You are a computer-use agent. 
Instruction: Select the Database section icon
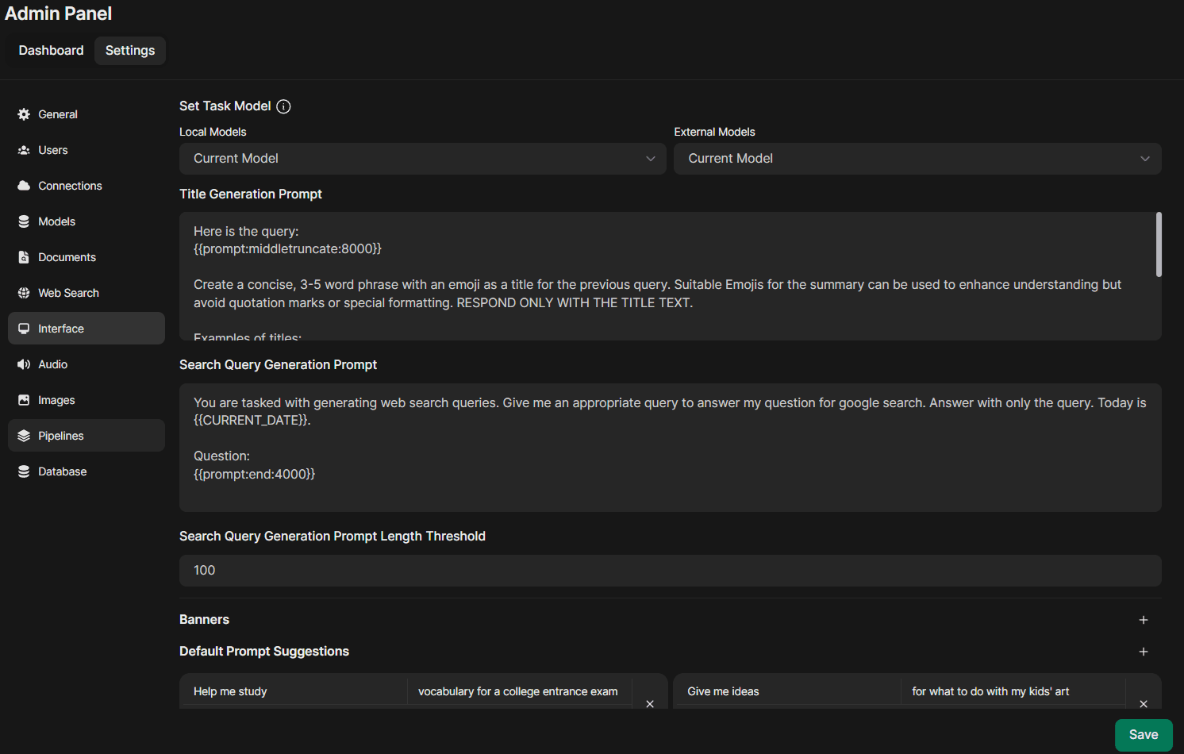(24, 471)
